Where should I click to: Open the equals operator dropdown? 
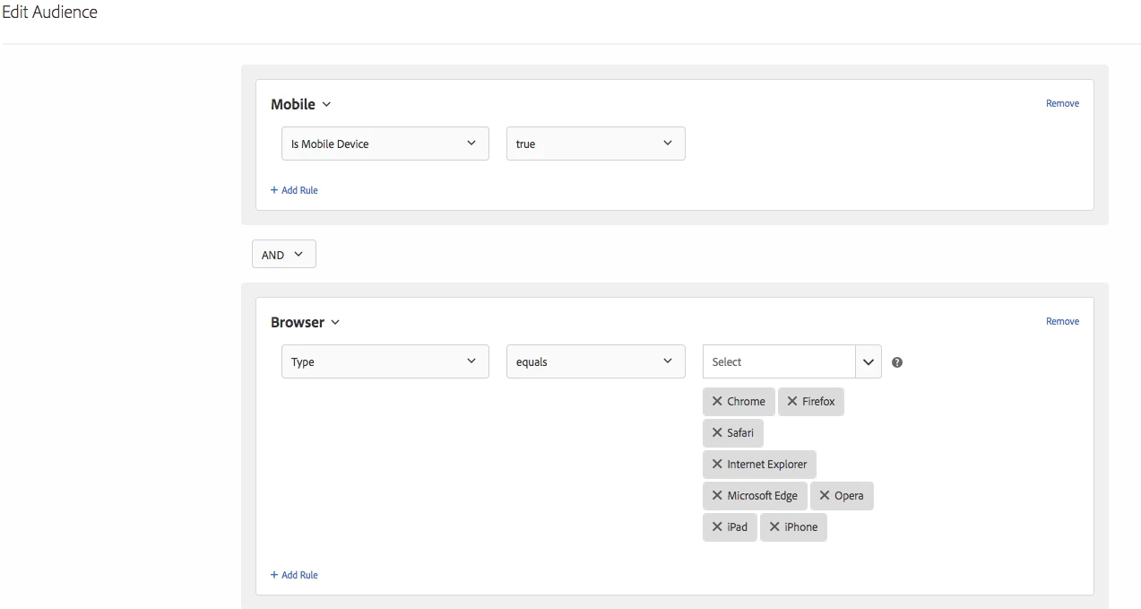click(596, 361)
